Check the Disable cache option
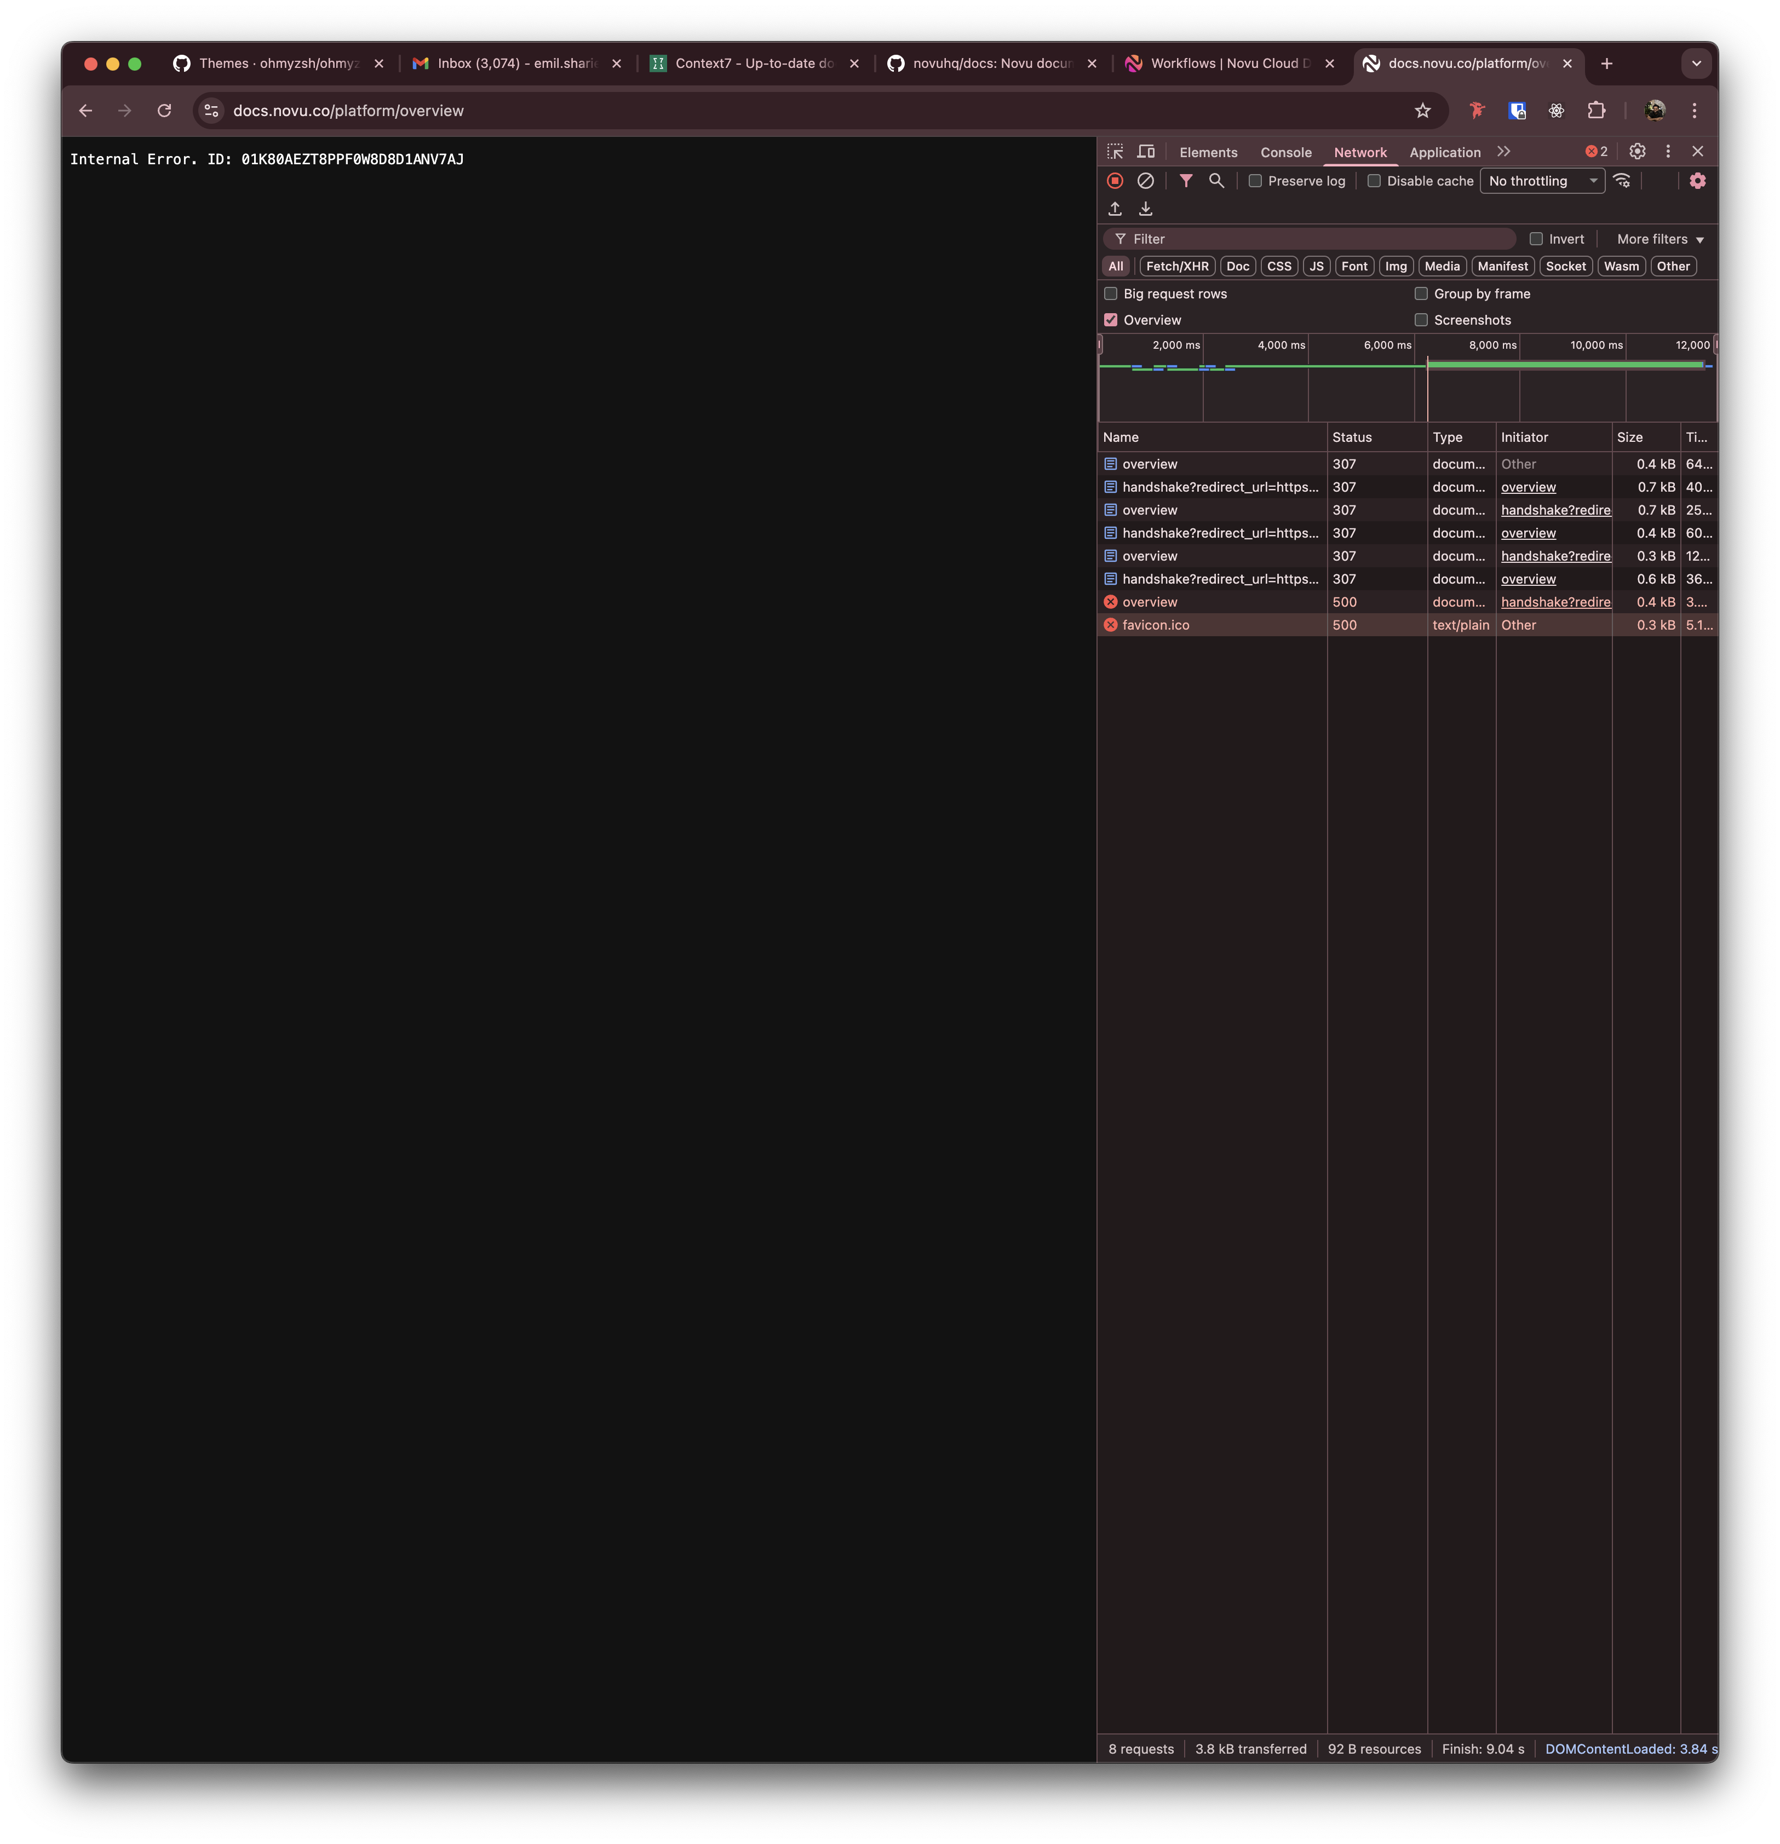 coord(1374,181)
